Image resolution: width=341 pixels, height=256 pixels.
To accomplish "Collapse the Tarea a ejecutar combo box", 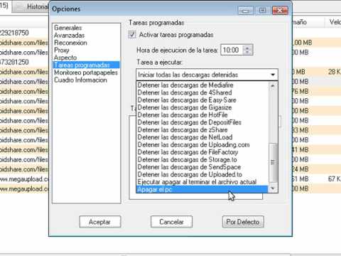I will coord(273,75).
